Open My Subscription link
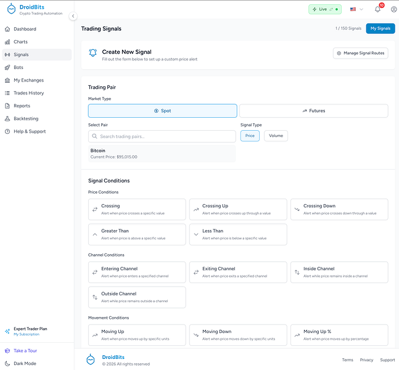This screenshot has height=370, width=399. click(27, 334)
